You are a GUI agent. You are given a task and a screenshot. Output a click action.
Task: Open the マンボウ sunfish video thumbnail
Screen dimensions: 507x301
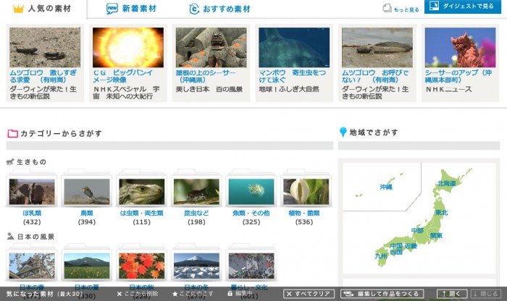coord(293,48)
